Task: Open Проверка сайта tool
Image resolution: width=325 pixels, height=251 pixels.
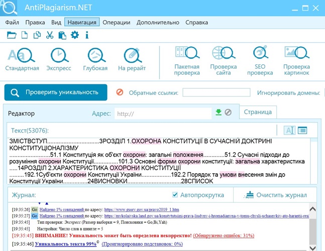Action: [224, 61]
